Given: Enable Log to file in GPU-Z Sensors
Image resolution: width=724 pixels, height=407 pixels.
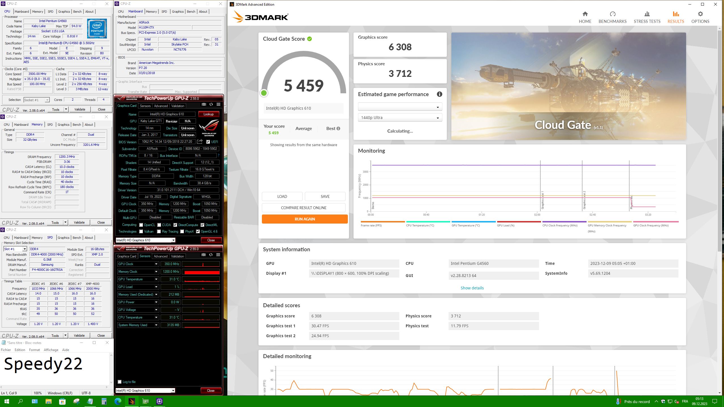Looking at the screenshot, I should (x=120, y=382).
